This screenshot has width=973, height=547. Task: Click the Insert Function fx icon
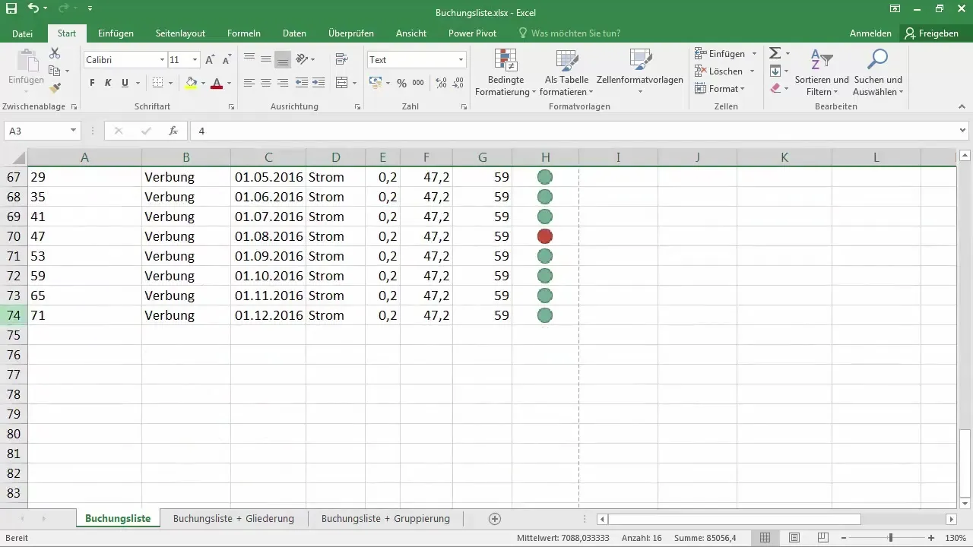coord(173,131)
